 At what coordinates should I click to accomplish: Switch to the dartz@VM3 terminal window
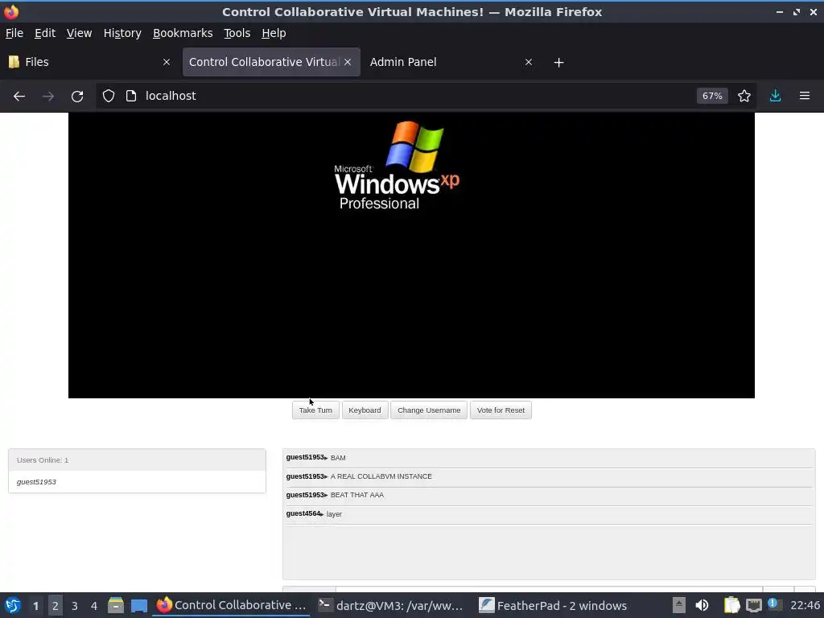click(x=391, y=605)
